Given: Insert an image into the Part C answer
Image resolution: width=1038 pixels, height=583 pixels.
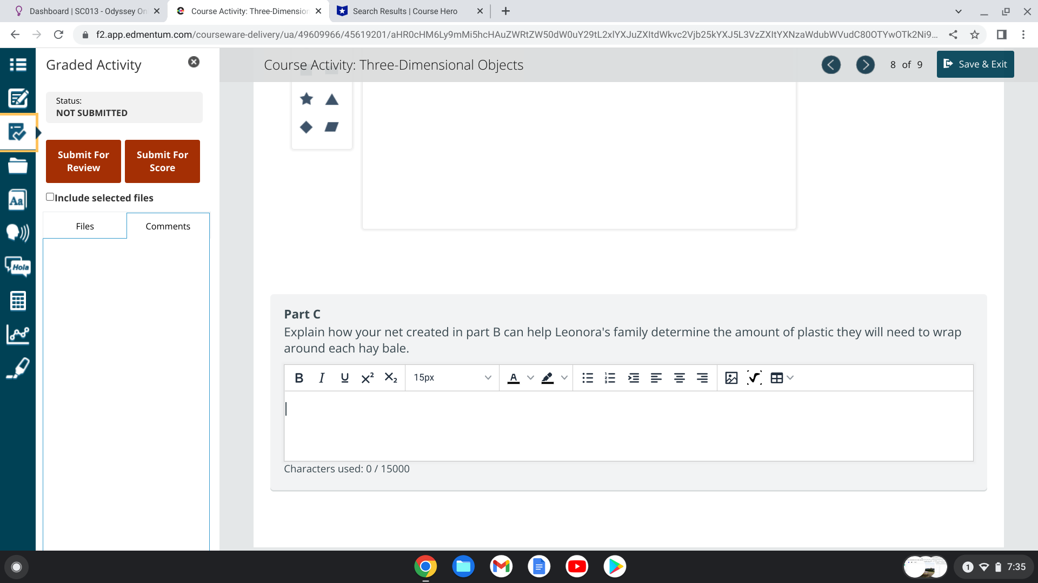Looking at the screenshot, I should [x=731, y=378].
